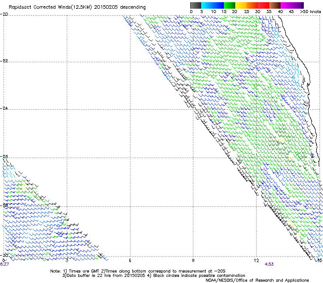Click the longitude label '3'

(x=67, y=260)
